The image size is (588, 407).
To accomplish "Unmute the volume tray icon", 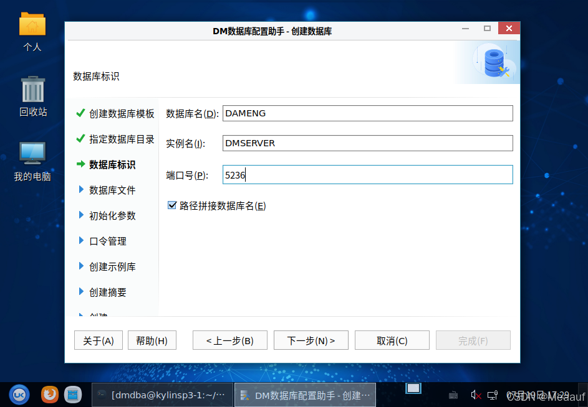I will point(476,395).
